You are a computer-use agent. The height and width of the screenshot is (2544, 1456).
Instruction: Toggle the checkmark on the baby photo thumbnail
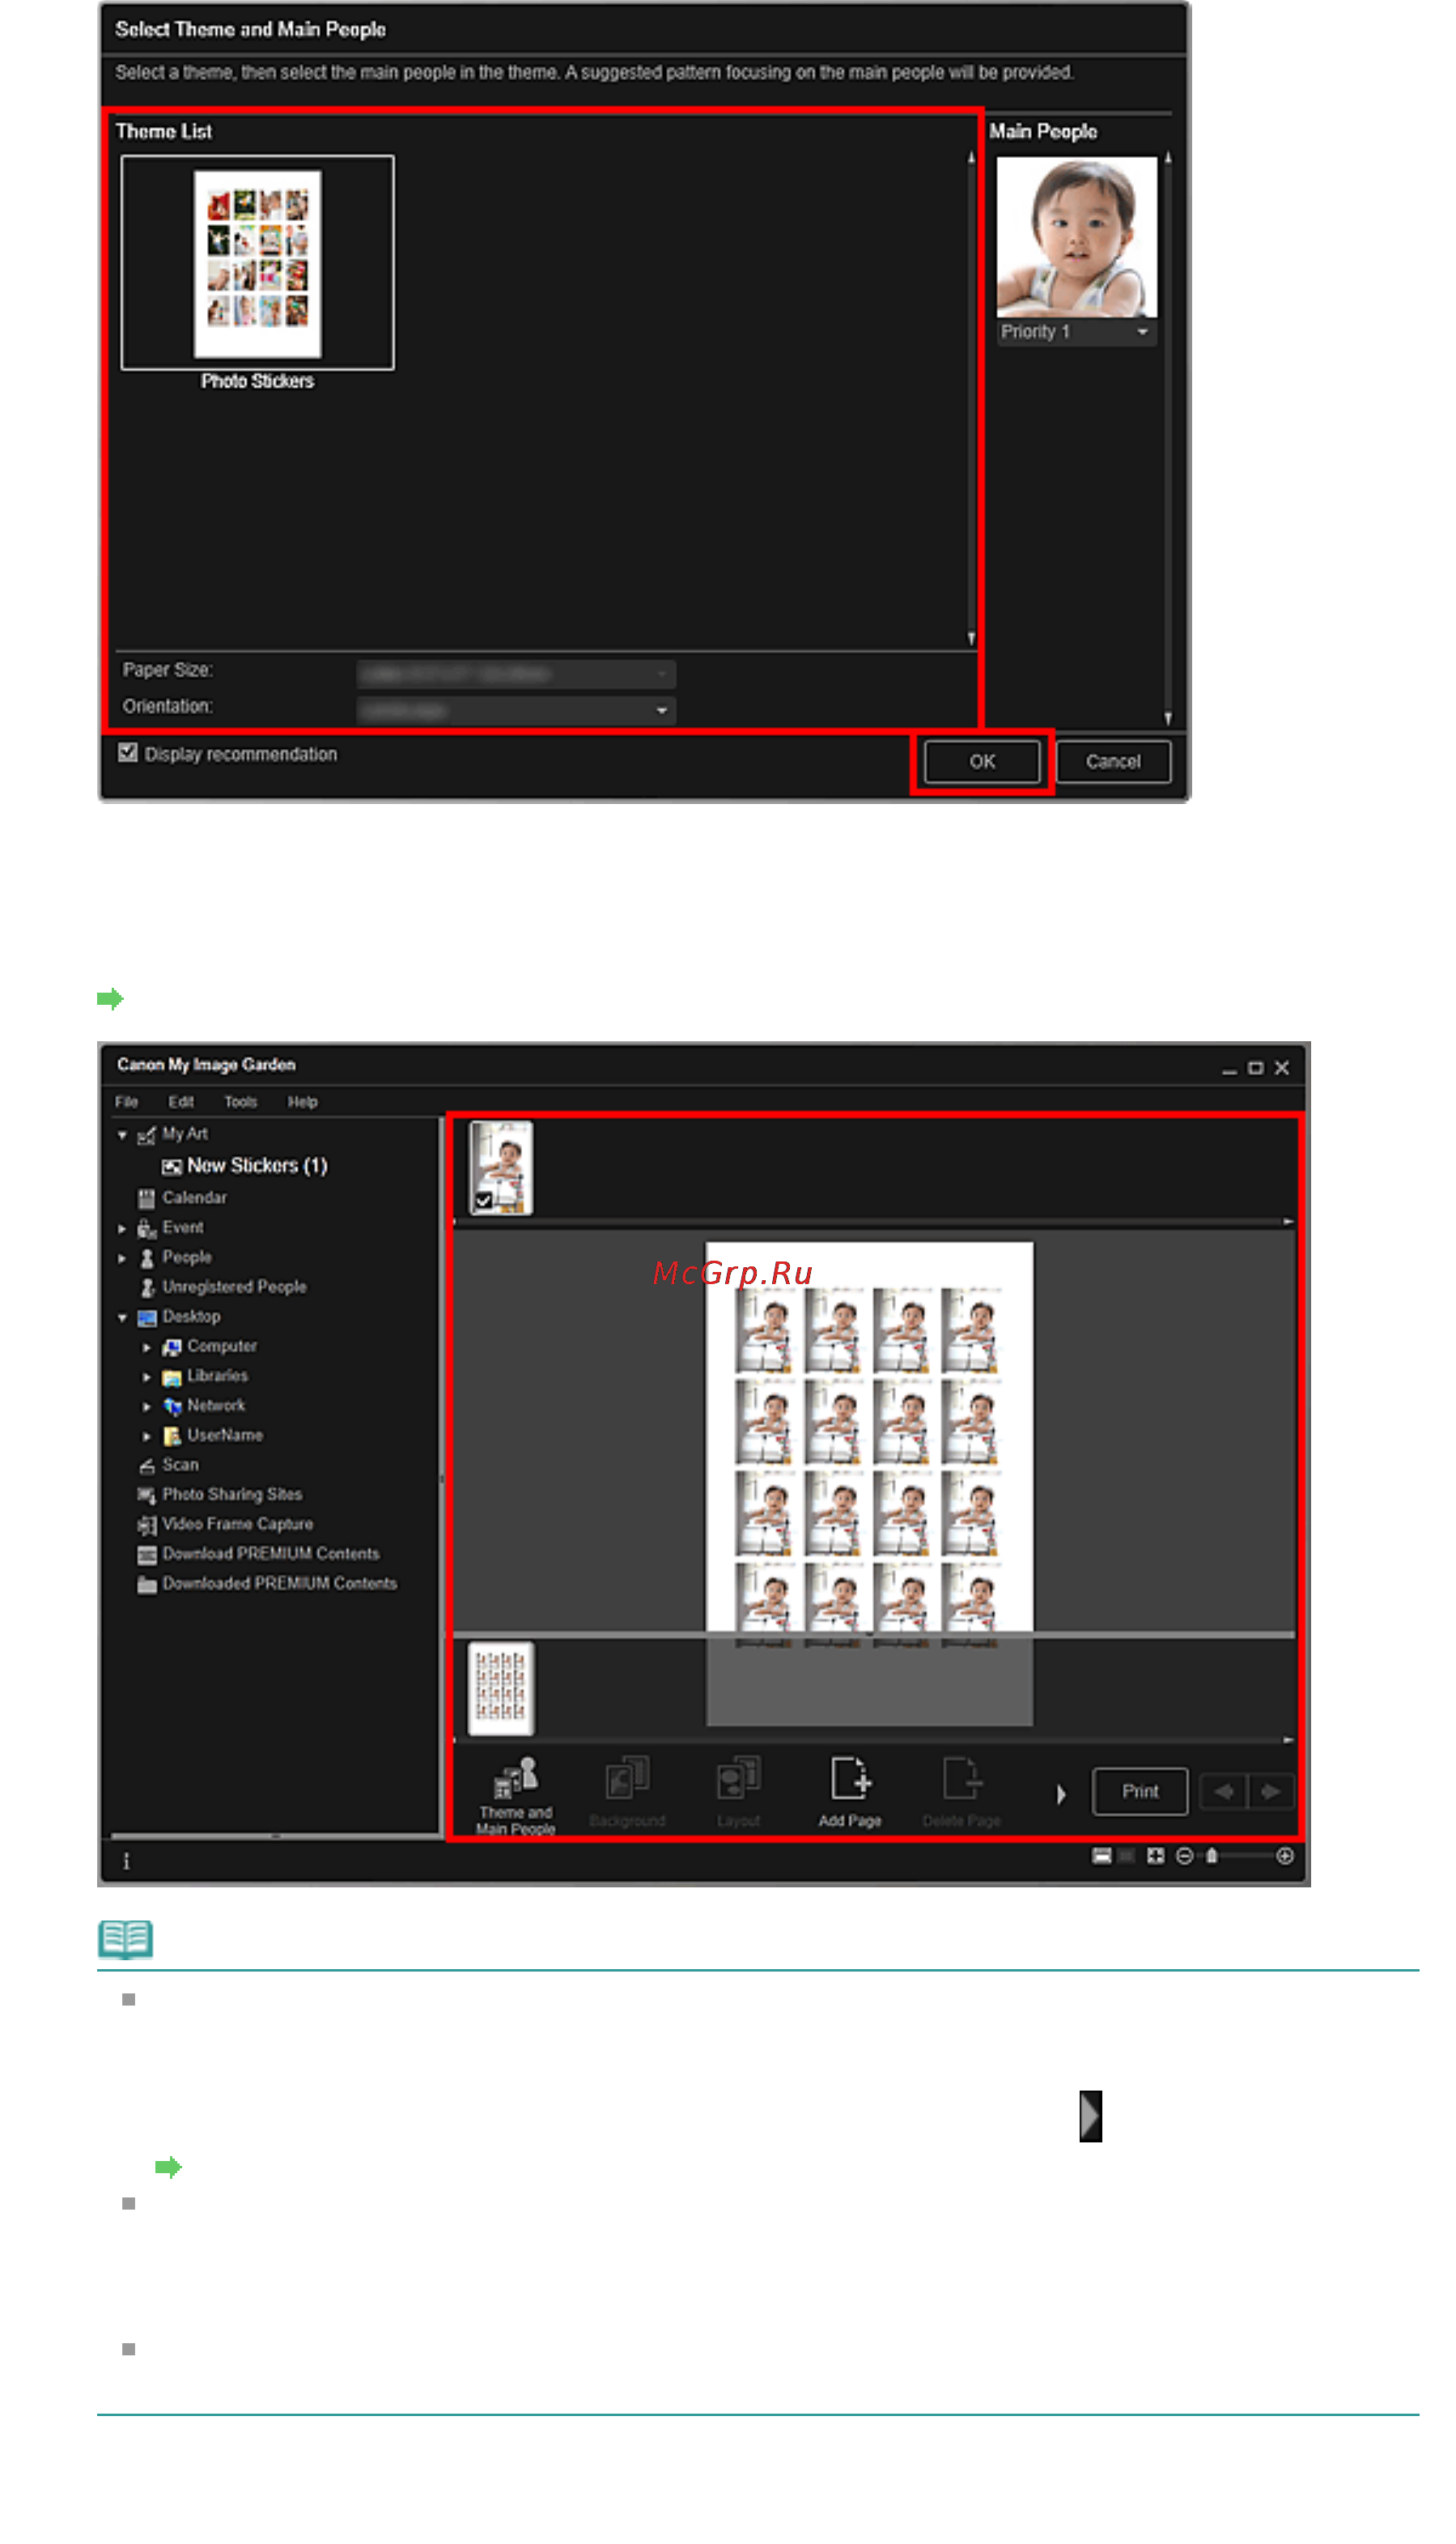click(485, 1202)
